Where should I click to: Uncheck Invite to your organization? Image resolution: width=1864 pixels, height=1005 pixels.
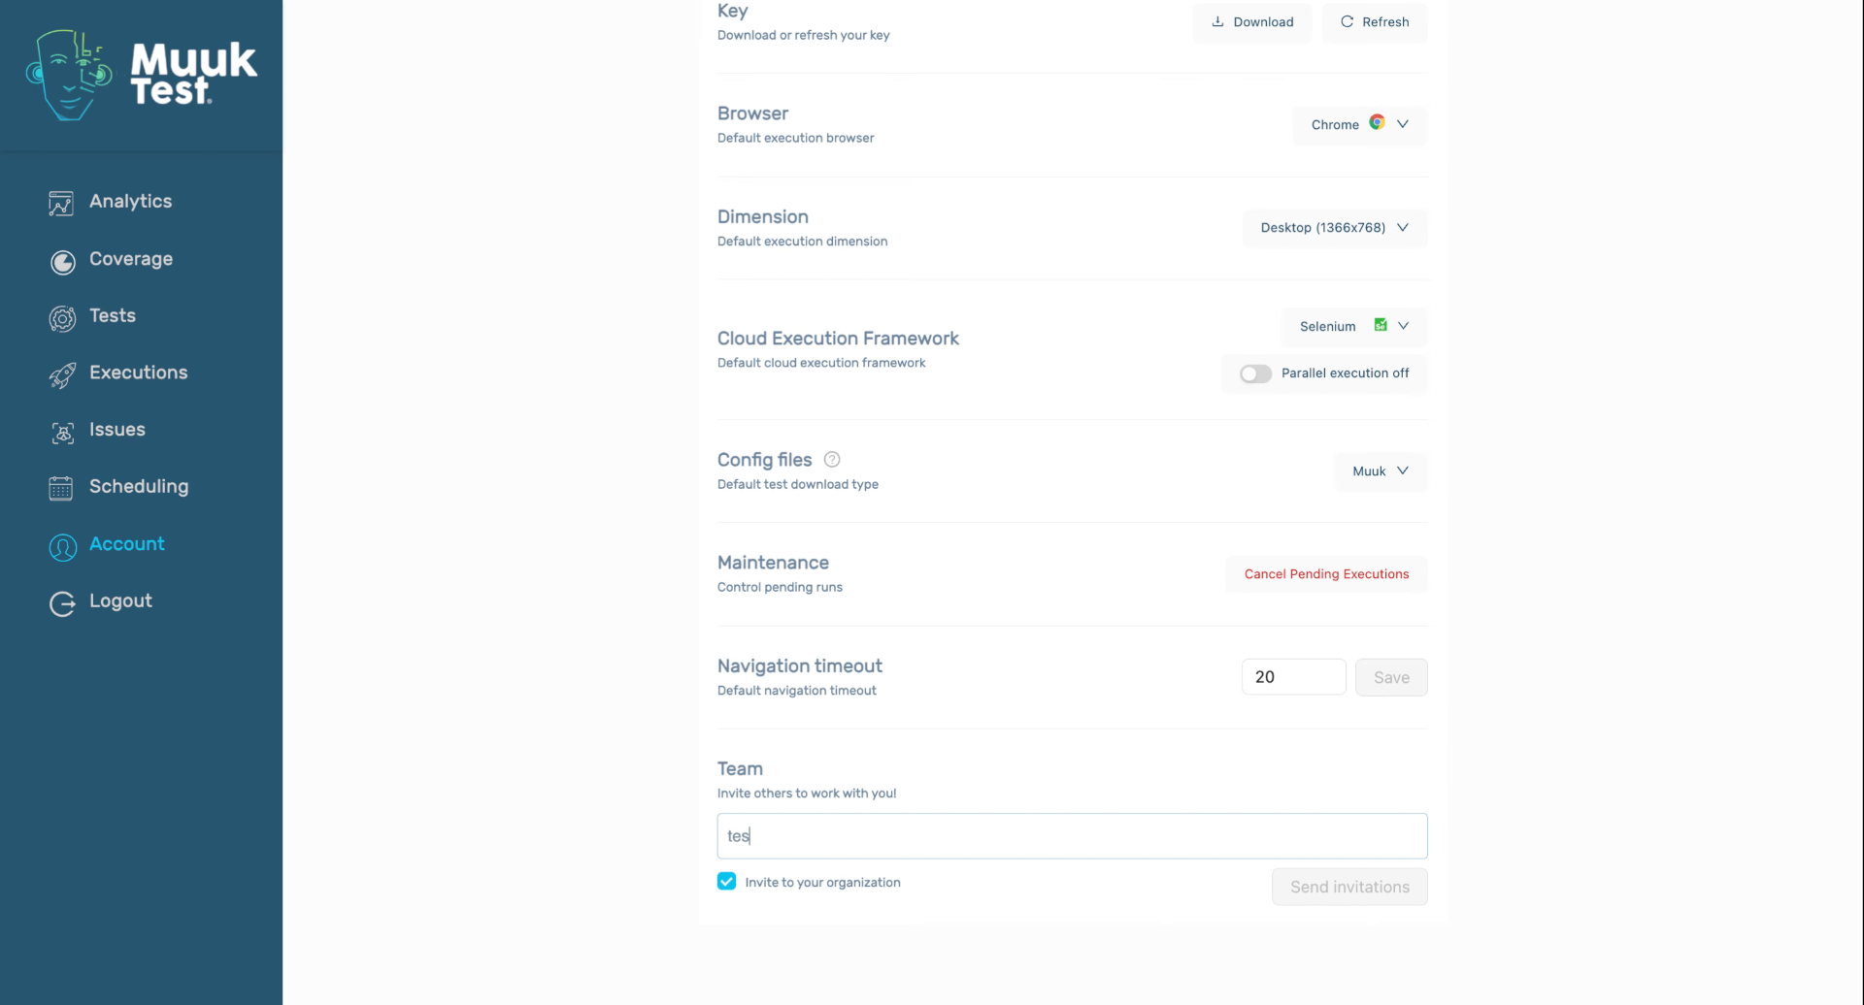pos(726,881)
